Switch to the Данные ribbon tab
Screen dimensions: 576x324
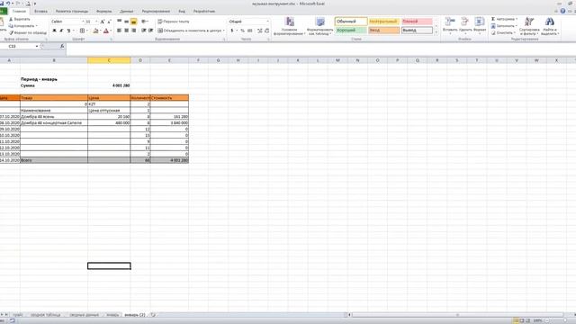coord(127,12)
